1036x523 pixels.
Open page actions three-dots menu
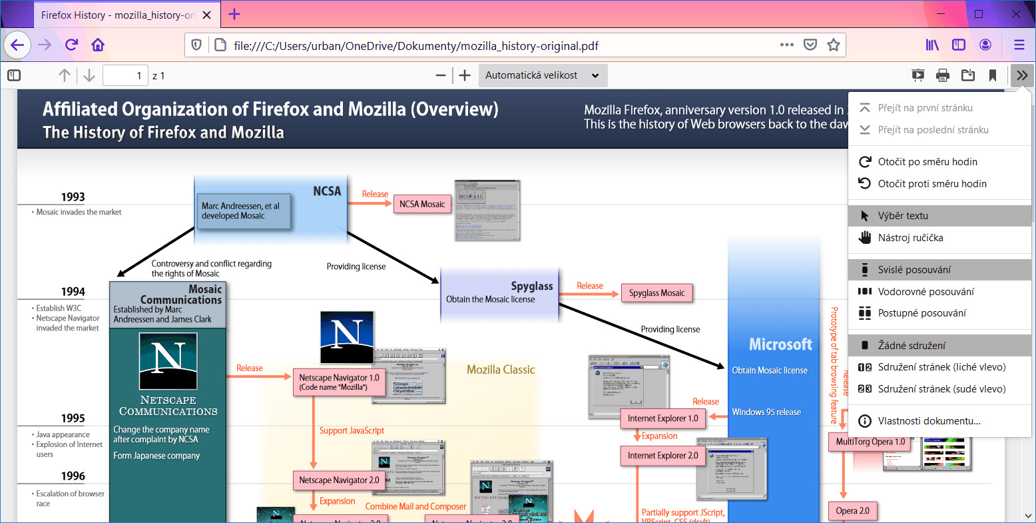[787, 45]
